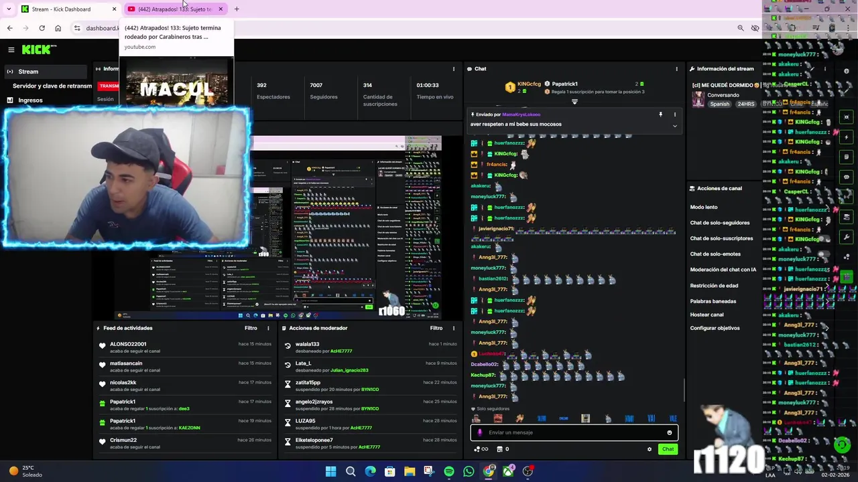The image size is (858, 482).
Task: Click the Papatrick1 gifter name
Action: 564,84
